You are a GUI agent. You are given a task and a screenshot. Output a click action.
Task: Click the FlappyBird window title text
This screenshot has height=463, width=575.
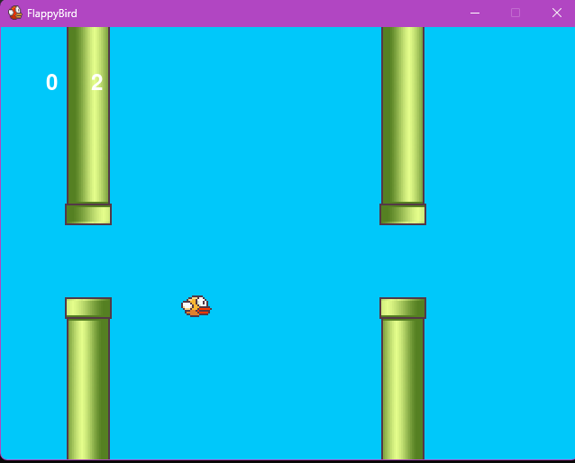click(x=52, y=14)
